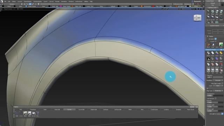The image size is (224, 126).
Task: Select the Lower Trim layer button
Action: click(90, 6)
